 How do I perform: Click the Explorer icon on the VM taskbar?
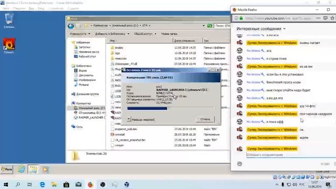33,170
